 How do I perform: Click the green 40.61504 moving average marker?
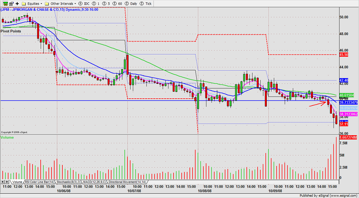click(x=347, y=95)
